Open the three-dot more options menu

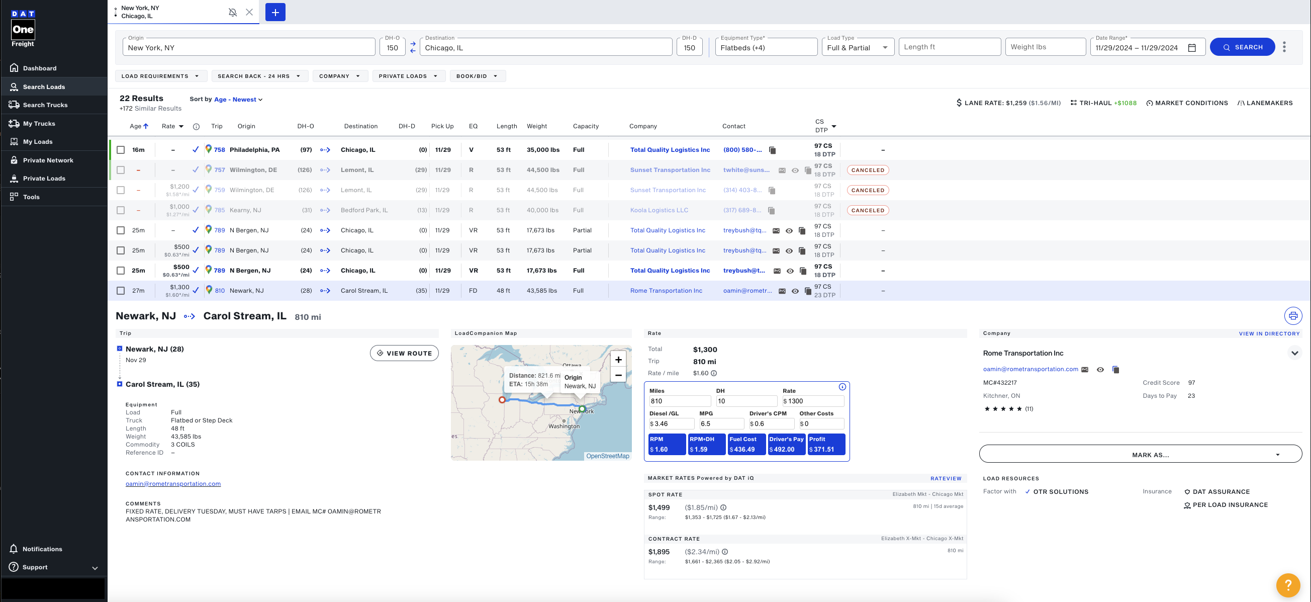tap(1284, 47)
